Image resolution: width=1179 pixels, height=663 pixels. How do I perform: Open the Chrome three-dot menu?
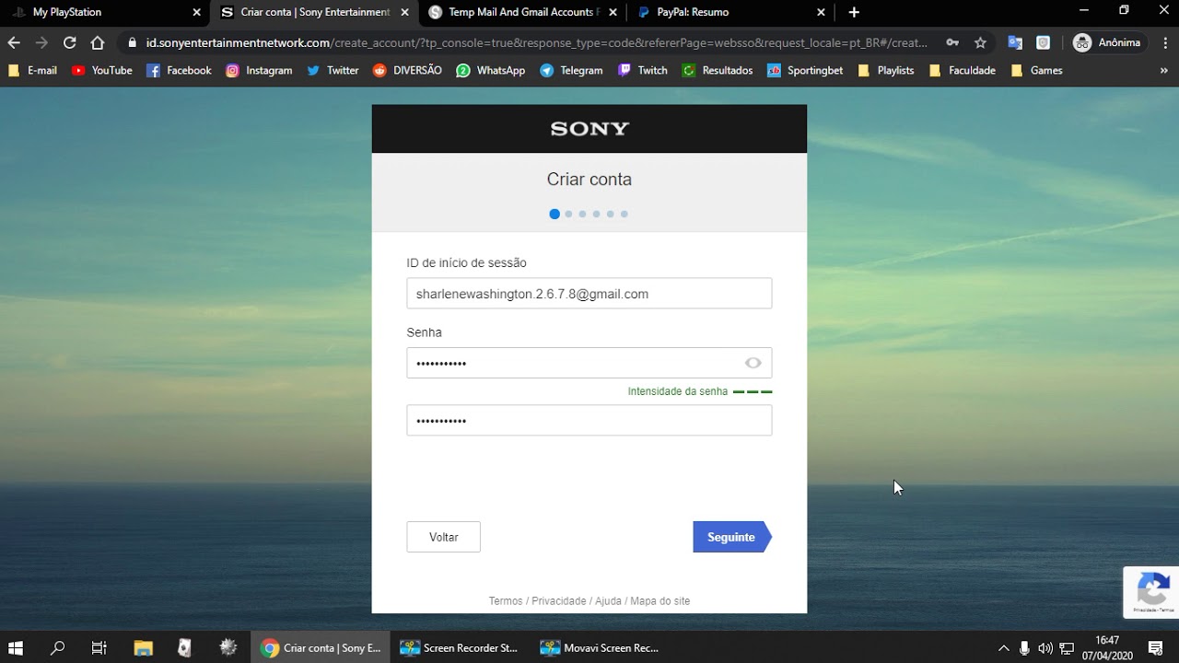1164,42
